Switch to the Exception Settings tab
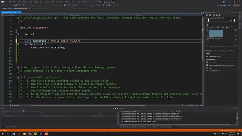Screen dimensions: 242x136 [141, 127]
